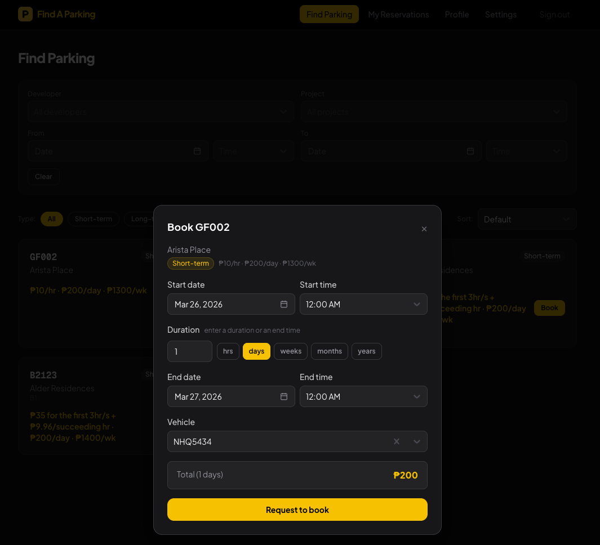600x545 pixels.
Task: Go to Find Parking tab
Action: click(329, 14)
